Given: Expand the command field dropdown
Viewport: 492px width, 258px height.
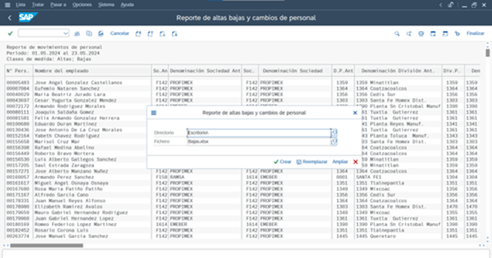Looking at the screenshot, I should pos(66,33).
